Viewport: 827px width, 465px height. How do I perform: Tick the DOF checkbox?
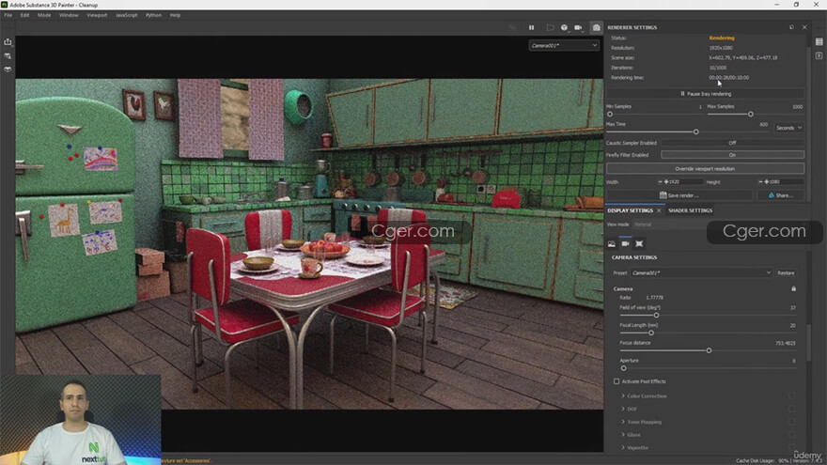[792, 410]
